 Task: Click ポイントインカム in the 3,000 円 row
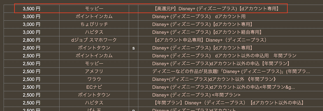point(94,17)
